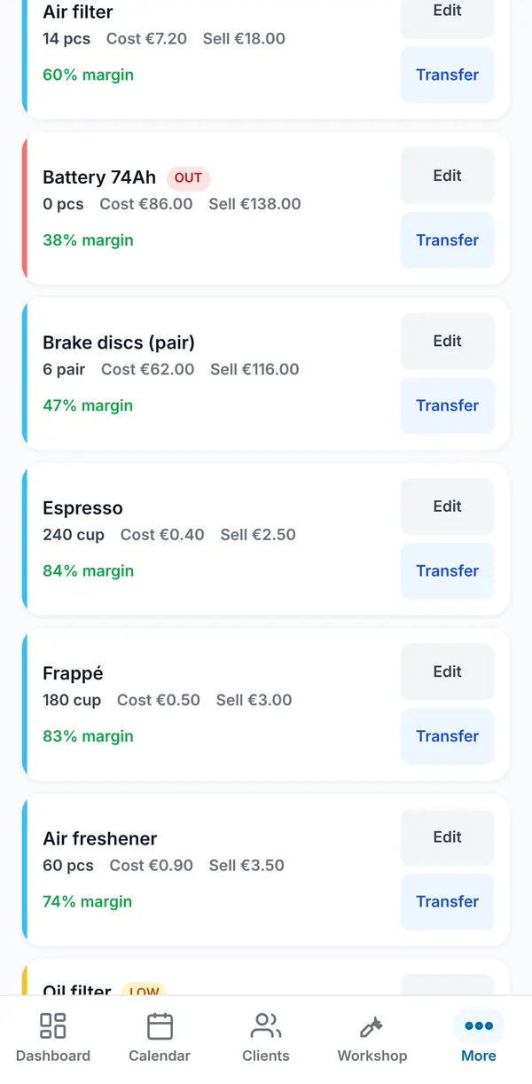The height and width of the screenshot is (1084, 532).
Task: Select the Espresso product name
Action: pyautogui.click(x=82, y=508)
